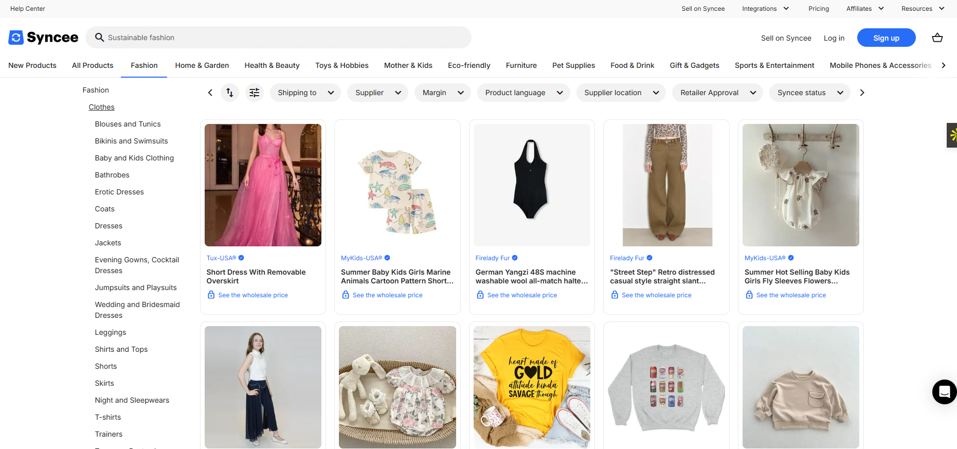Select Dresses in the sidebar
This screenshot has height=449, width=957.
pyautogui.click(x=109, y=226)
